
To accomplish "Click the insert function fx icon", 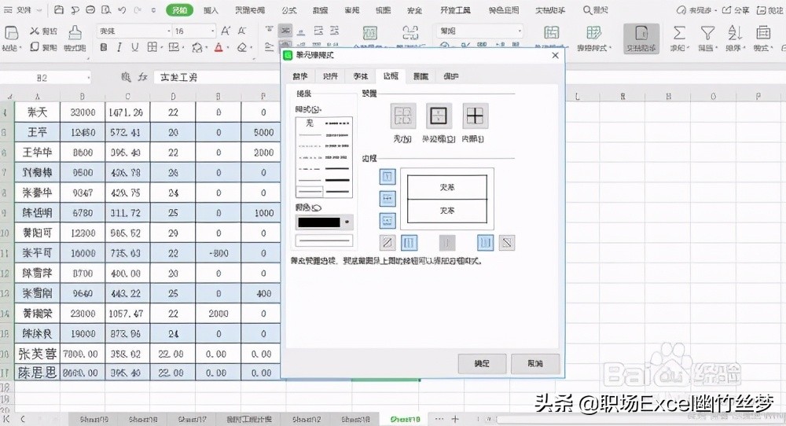I will [x=143, y=77].
